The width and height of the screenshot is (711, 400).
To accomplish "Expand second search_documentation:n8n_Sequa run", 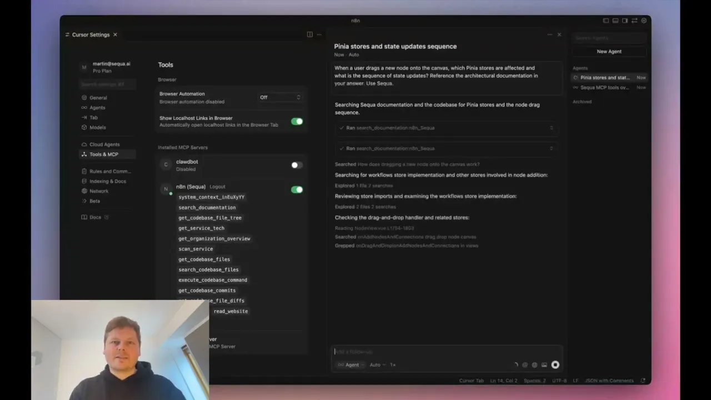I will [446, 148].
